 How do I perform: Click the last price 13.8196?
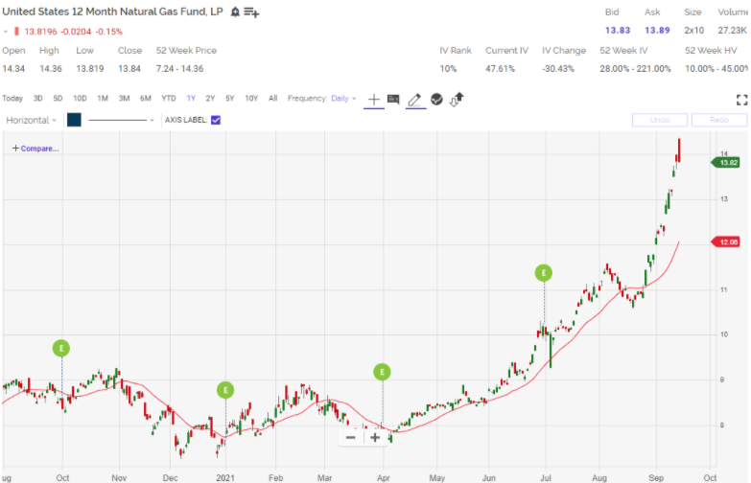coord(40,32)
